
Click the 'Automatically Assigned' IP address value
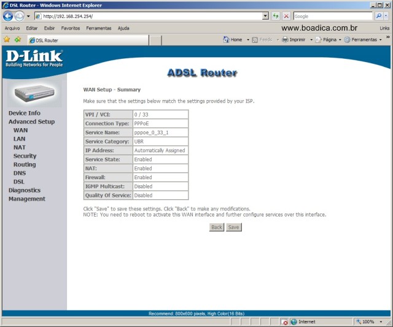(160, 150)
